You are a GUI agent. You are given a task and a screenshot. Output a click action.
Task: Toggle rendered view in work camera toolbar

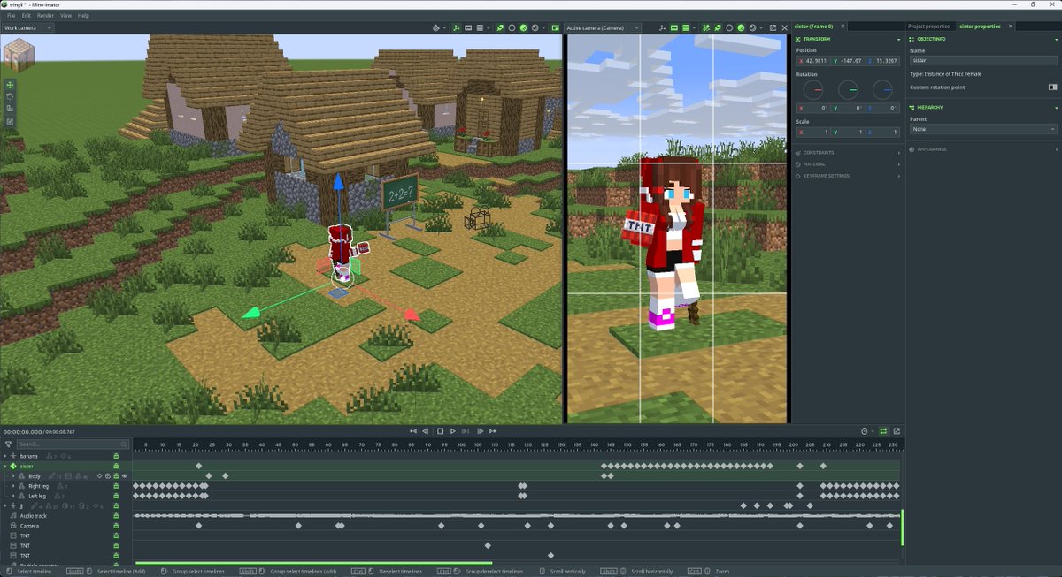pyautogui.click(x=535, y=27)
